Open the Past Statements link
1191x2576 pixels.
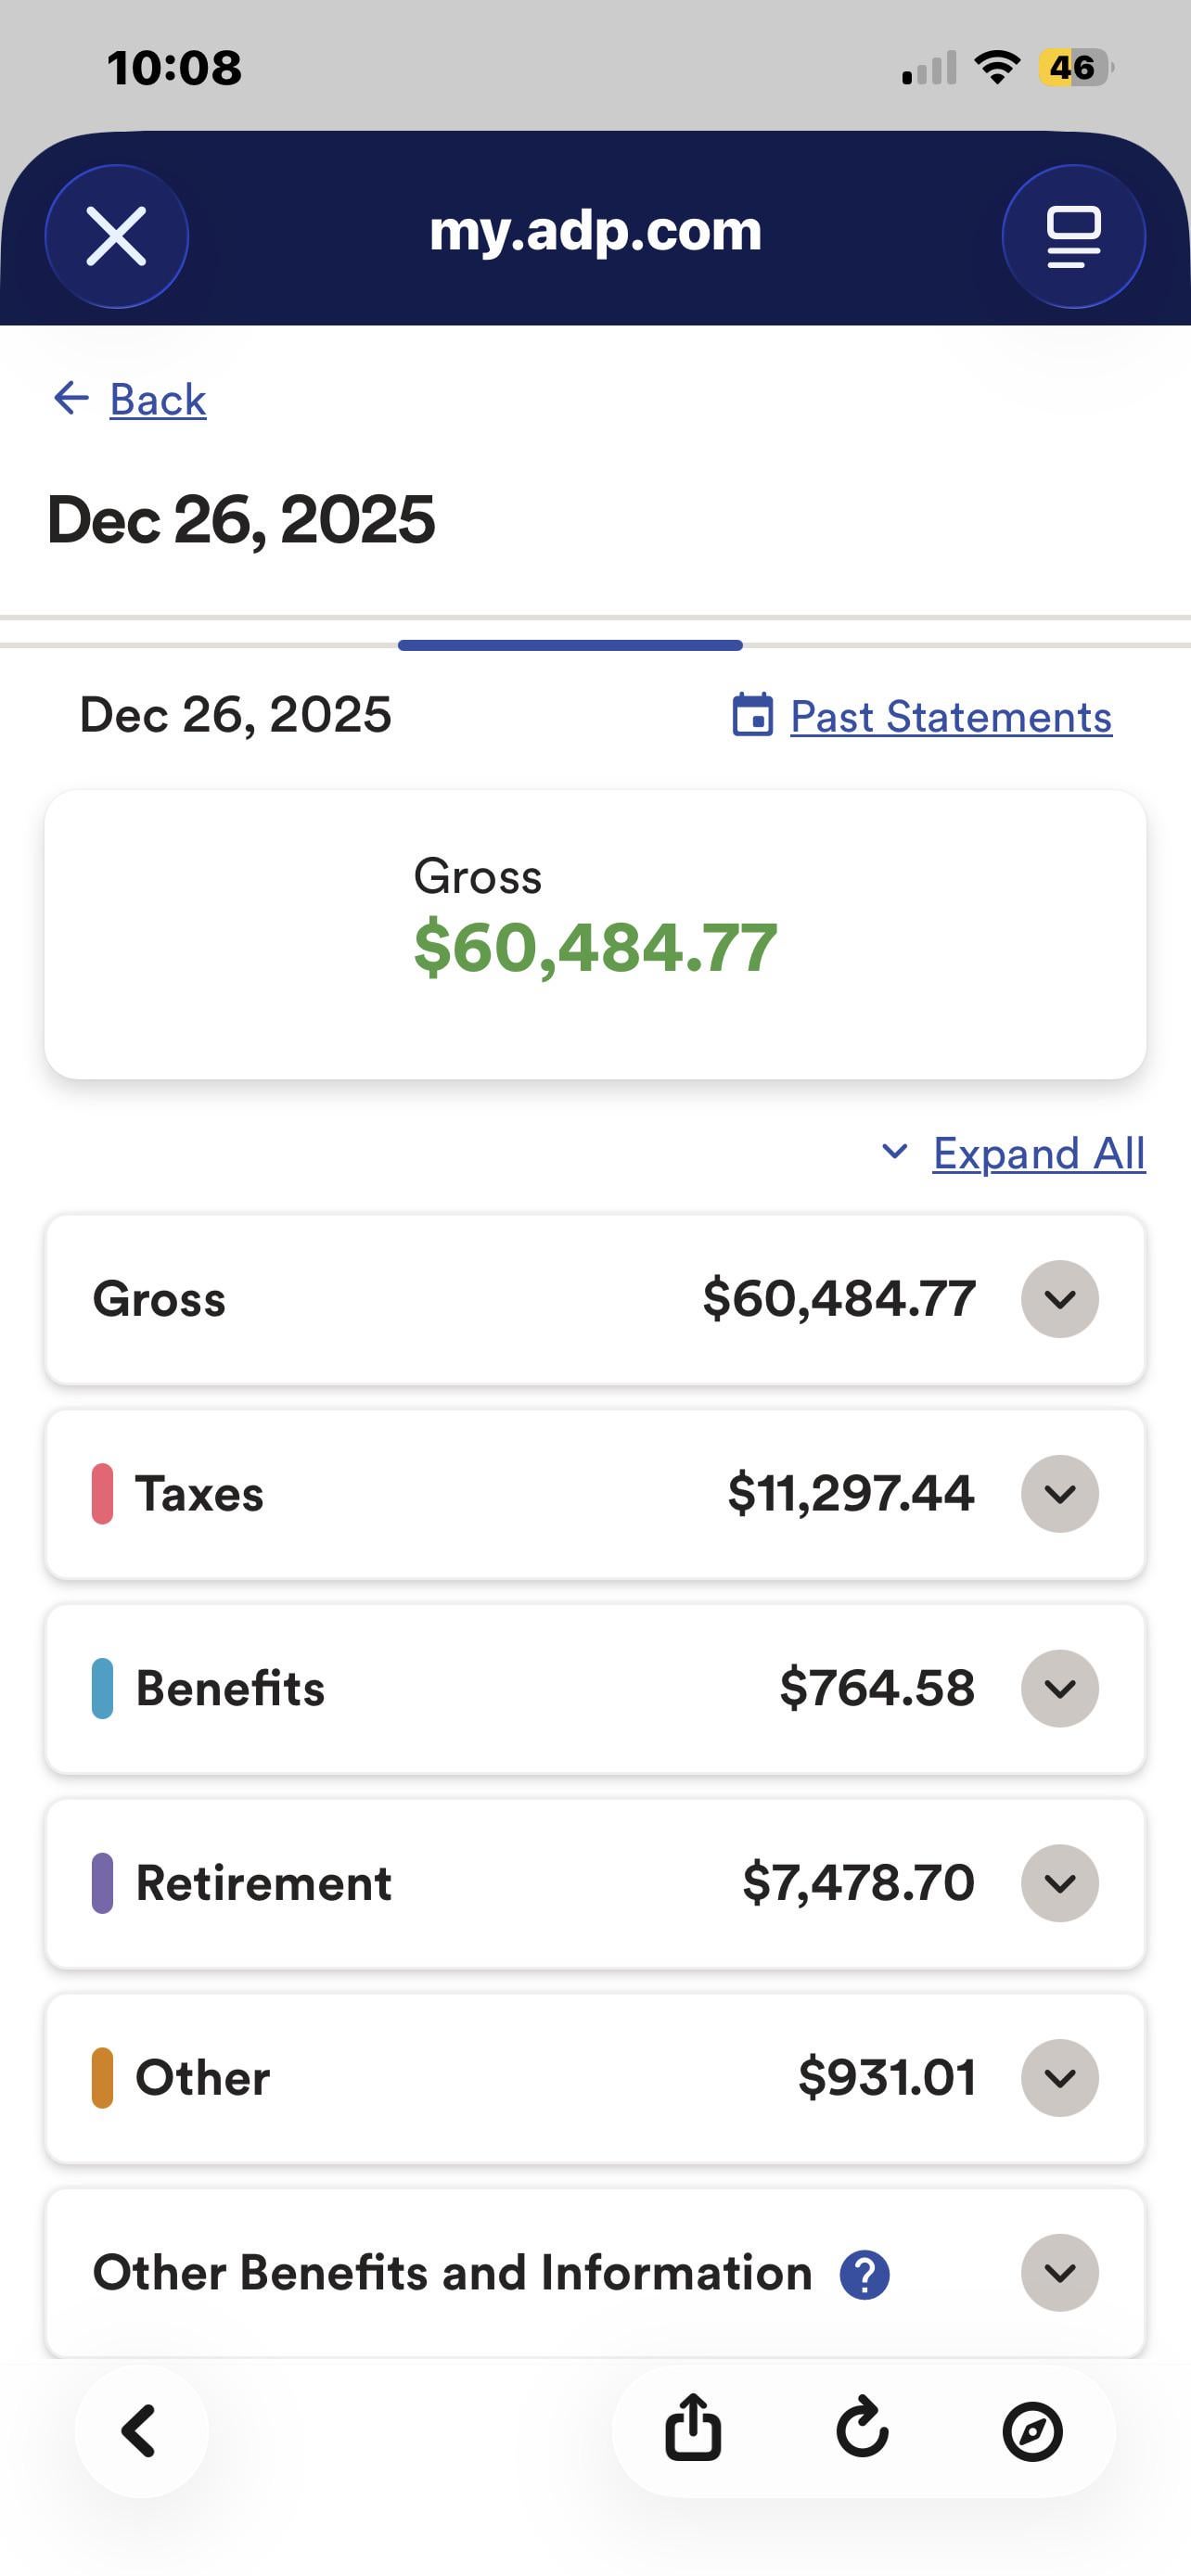(950, 717)
